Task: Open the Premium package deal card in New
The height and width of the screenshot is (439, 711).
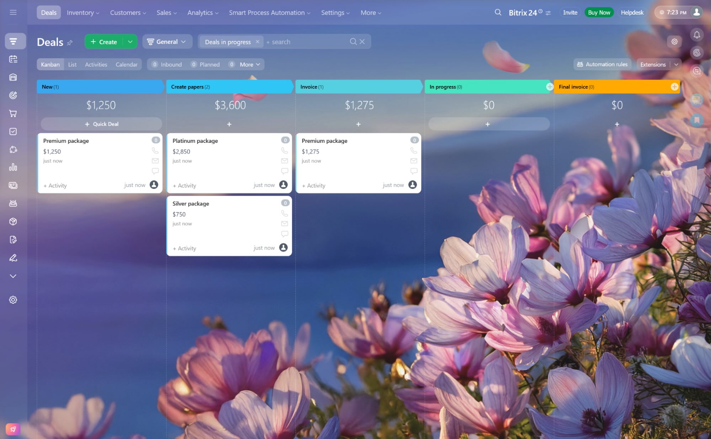Action: [66, 141]
